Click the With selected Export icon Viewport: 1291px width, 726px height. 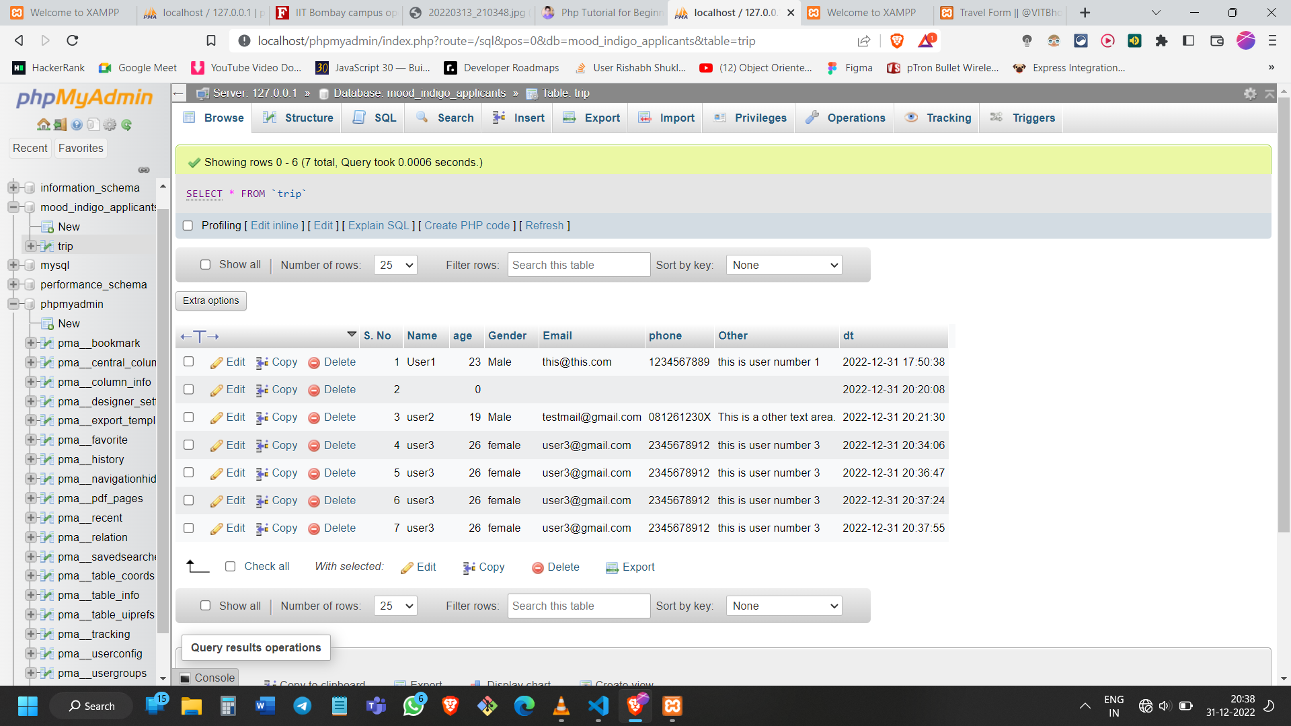(612, 567)
